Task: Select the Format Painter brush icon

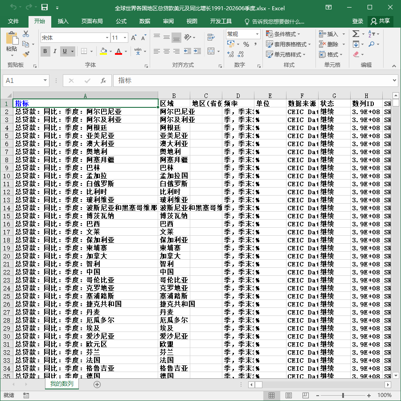Action: click(26, 54)
